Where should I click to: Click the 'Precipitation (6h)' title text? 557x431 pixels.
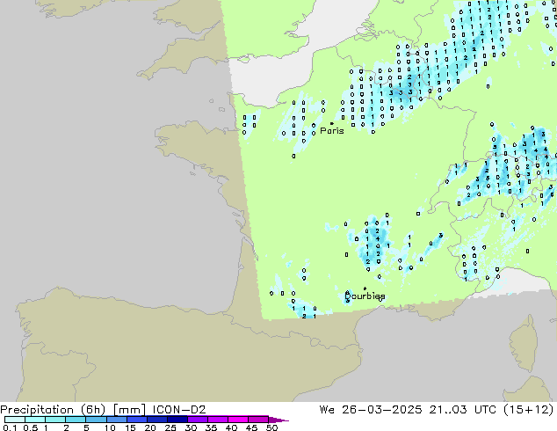point(53,410)
